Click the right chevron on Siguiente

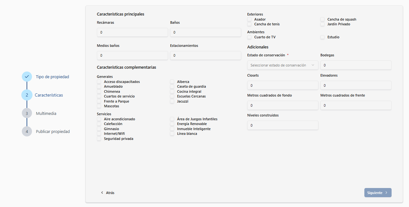point(386,193)
